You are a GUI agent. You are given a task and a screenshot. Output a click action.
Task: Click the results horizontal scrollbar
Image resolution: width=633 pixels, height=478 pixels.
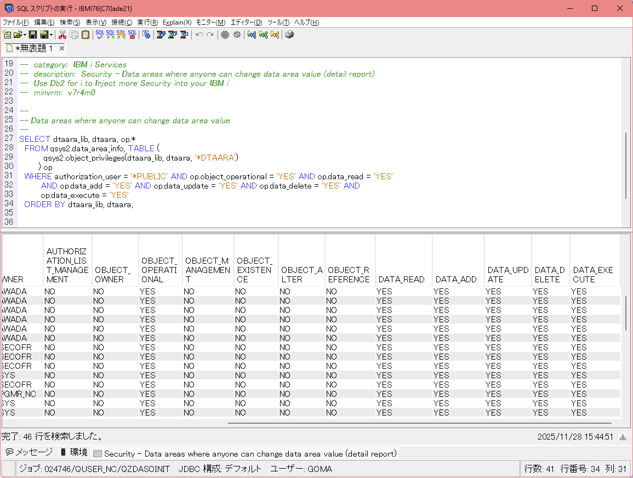point(419,423)
